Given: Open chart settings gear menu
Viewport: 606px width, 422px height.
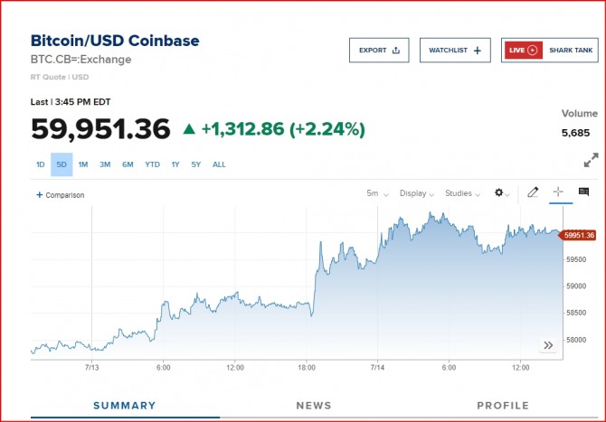Looking at the screenshot, I should 499,193.
